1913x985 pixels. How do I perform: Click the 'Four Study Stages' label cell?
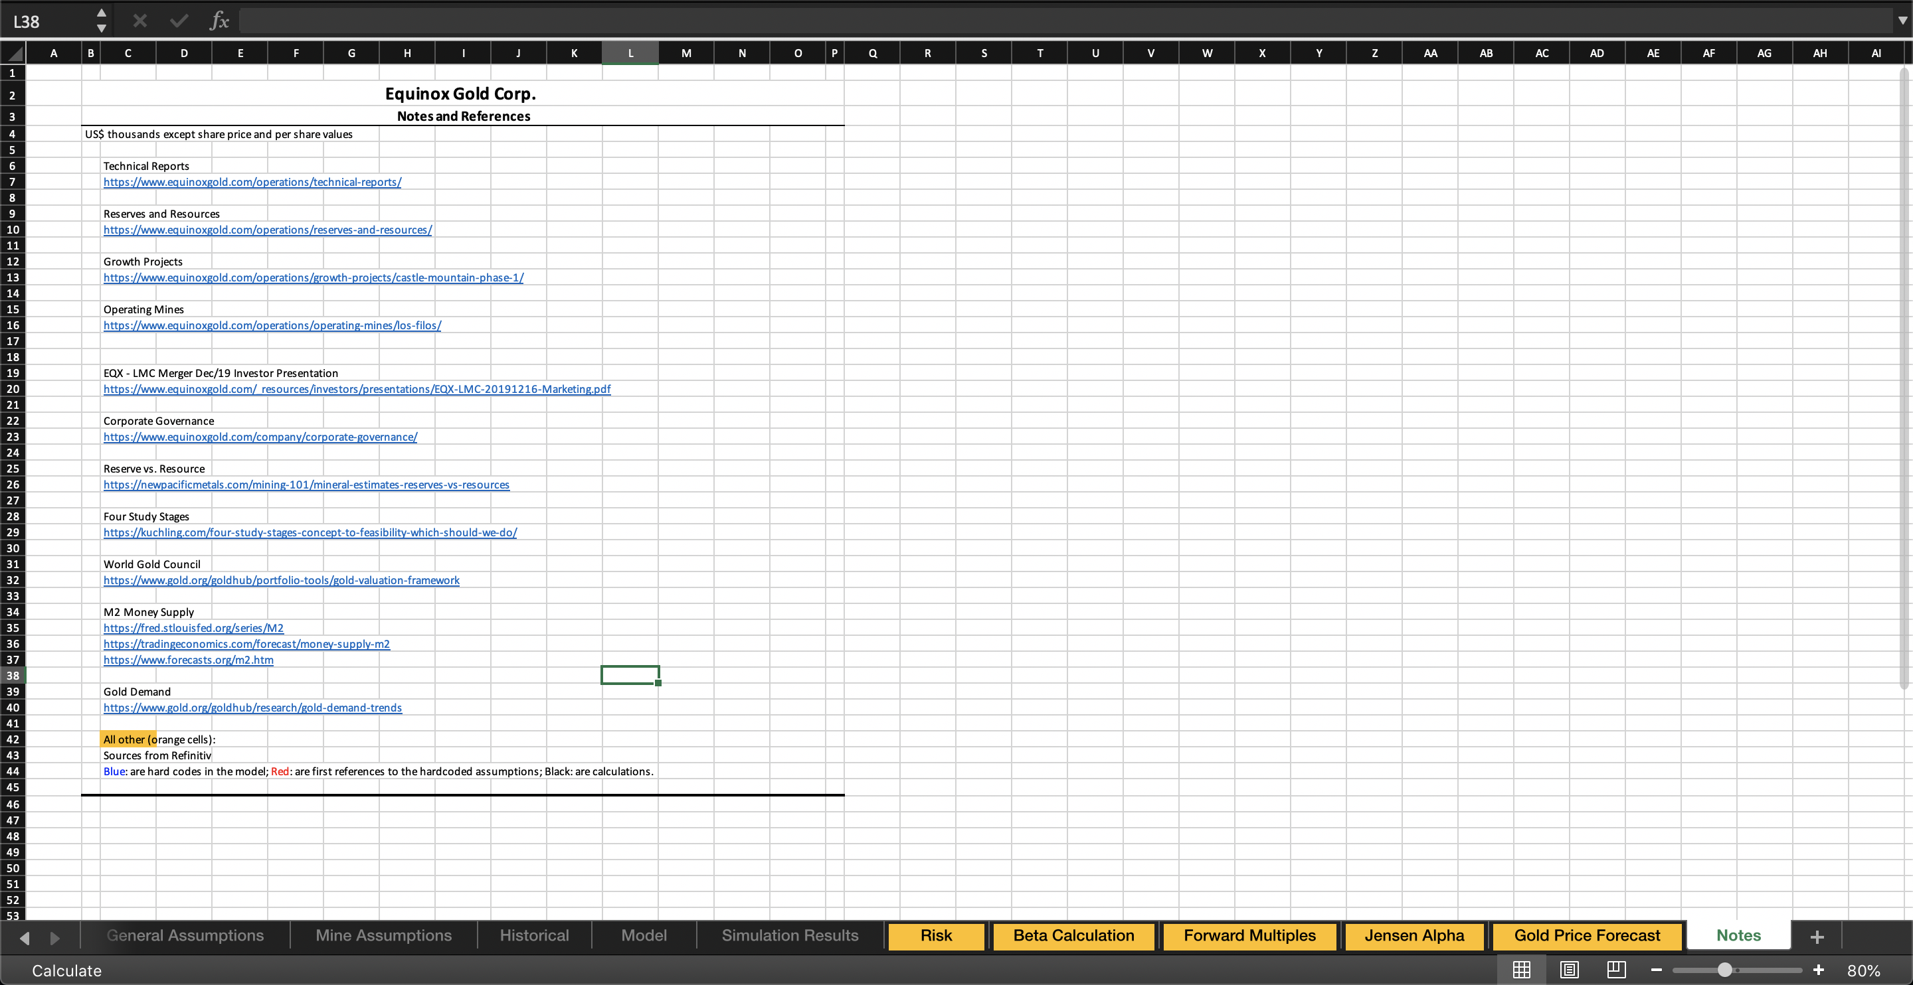pyautogui.click(x=146, y=516)
